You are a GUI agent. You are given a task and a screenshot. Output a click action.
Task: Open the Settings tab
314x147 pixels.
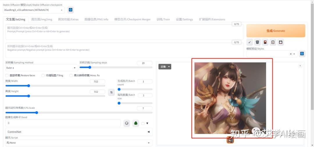(x=184, y=19)
